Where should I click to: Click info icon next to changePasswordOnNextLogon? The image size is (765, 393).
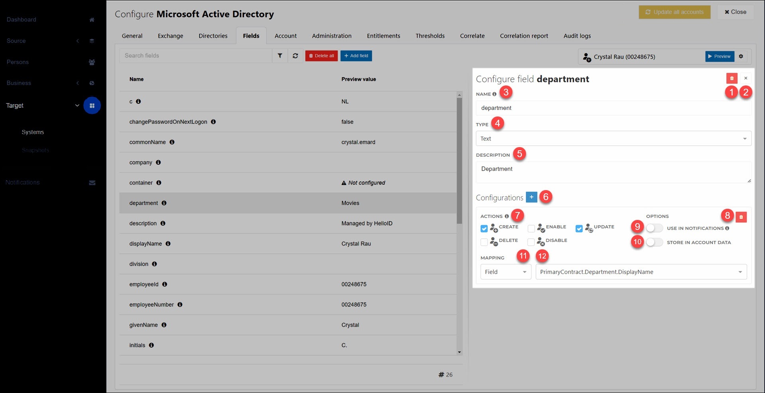click(214, 122)
